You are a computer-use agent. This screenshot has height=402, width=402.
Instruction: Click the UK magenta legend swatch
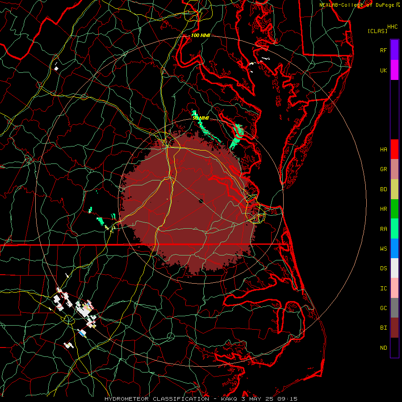point(394,70)
